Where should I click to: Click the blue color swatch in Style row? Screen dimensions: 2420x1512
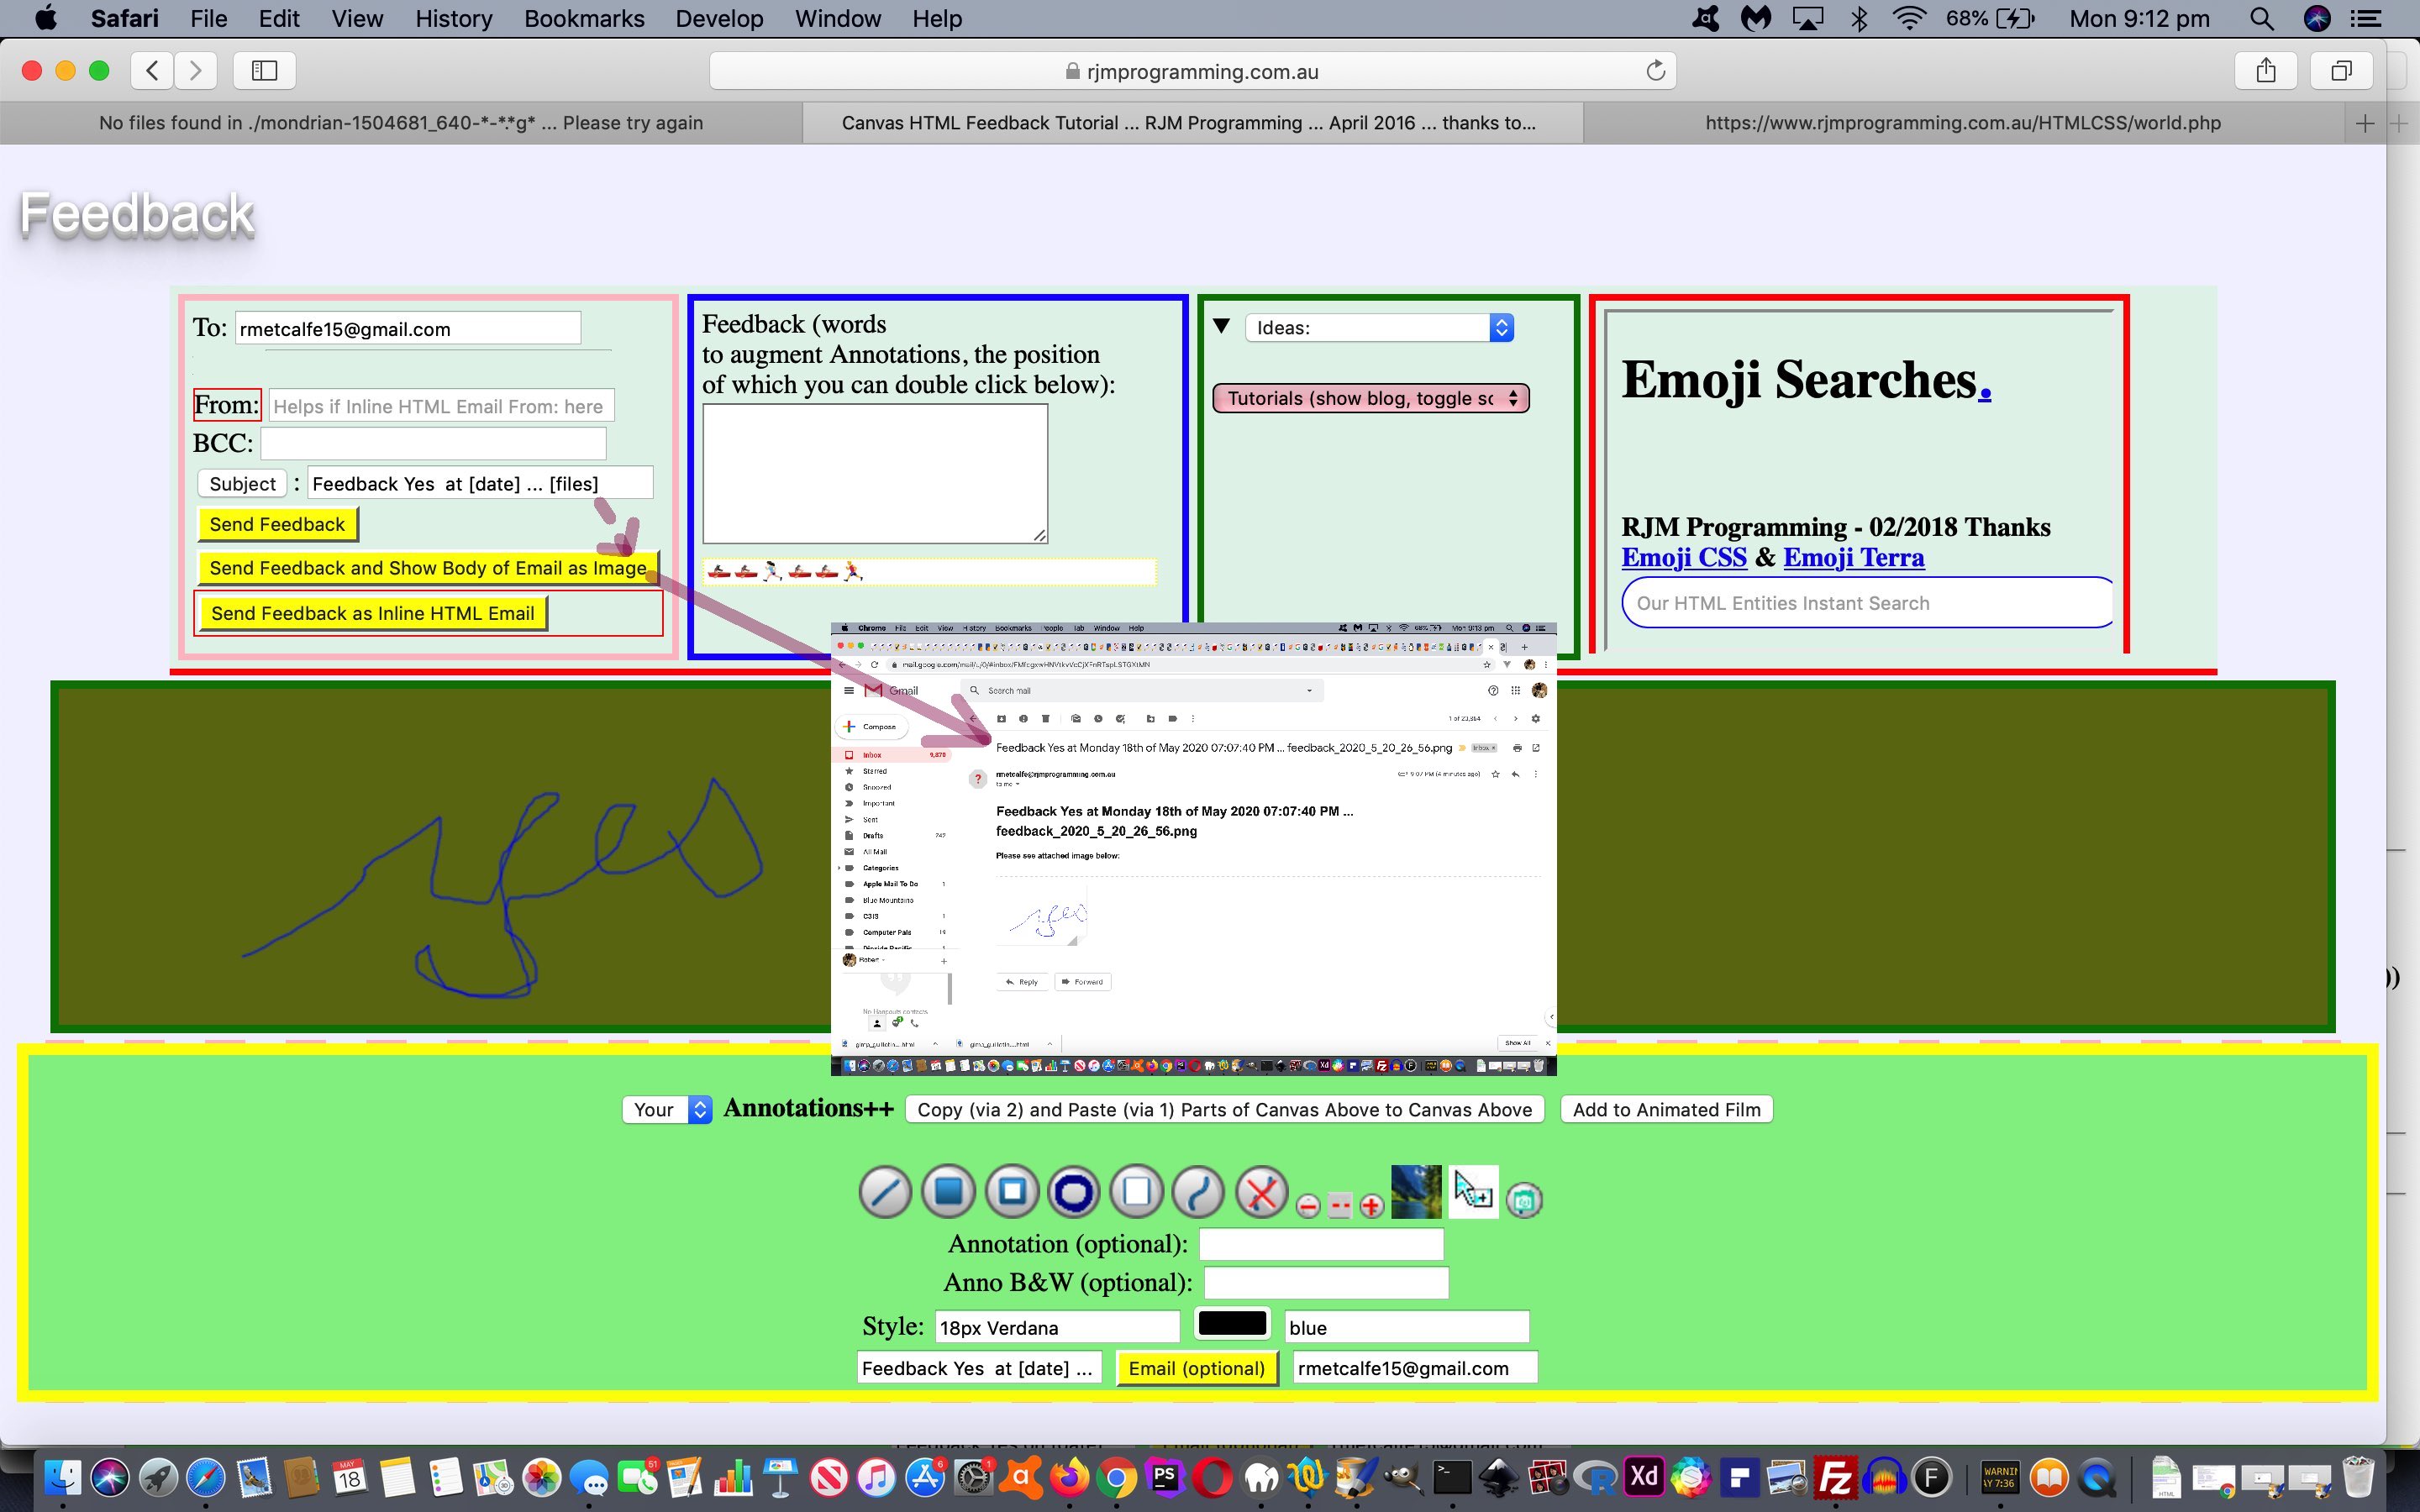pos(1230,1326)
